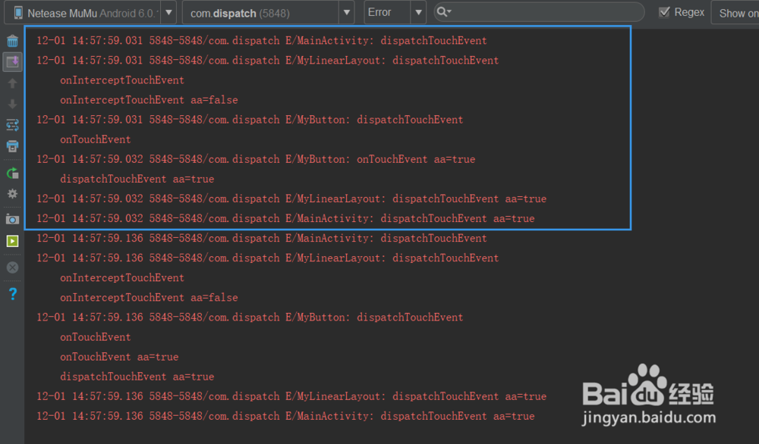Restart logcat using the green restart icon

click(13, 173)
